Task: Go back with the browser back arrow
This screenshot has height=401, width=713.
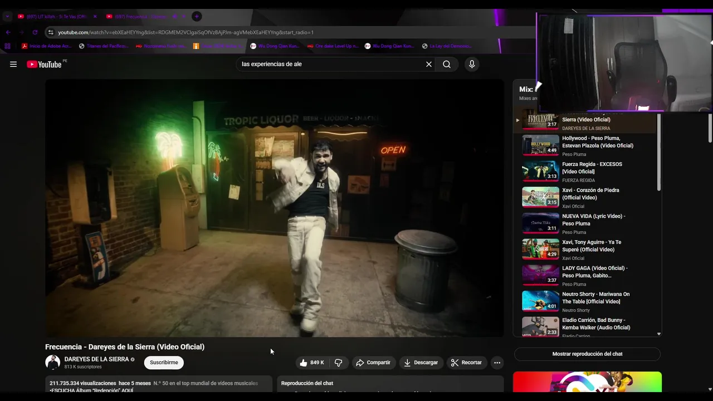Action: click(8, 32)
